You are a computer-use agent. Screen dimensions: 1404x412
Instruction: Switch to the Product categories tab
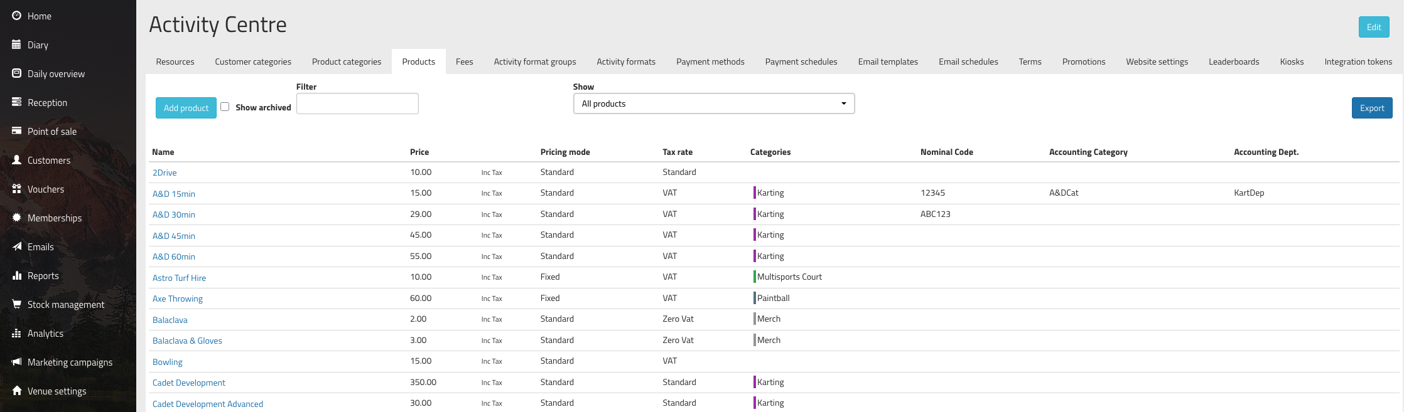coord(347,61)
